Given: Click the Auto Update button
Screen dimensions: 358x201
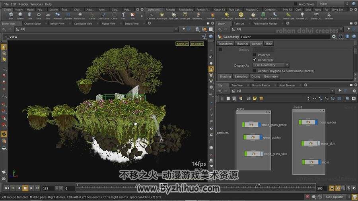Looking at the screenshot, I should (334, 197).
